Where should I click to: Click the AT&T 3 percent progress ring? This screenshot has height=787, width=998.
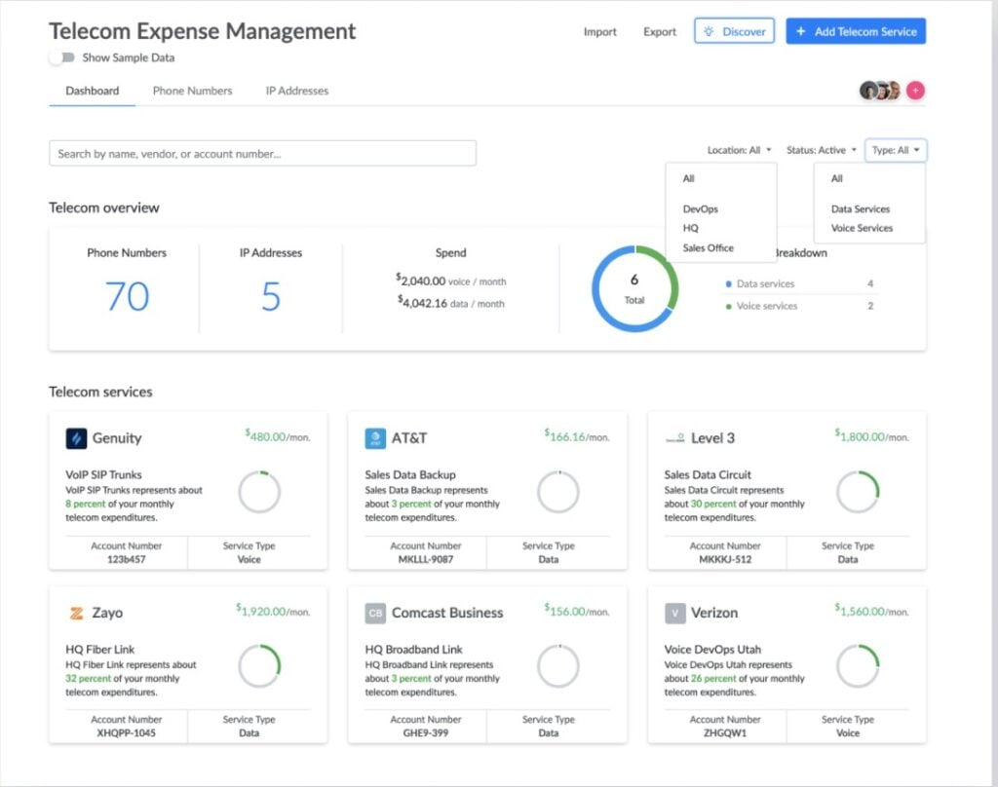[x=558, y=492]
